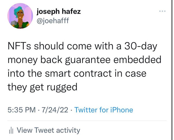Click the word activity in View Tweet activity
Screen dimensions: 174x140
coord(68,130)
